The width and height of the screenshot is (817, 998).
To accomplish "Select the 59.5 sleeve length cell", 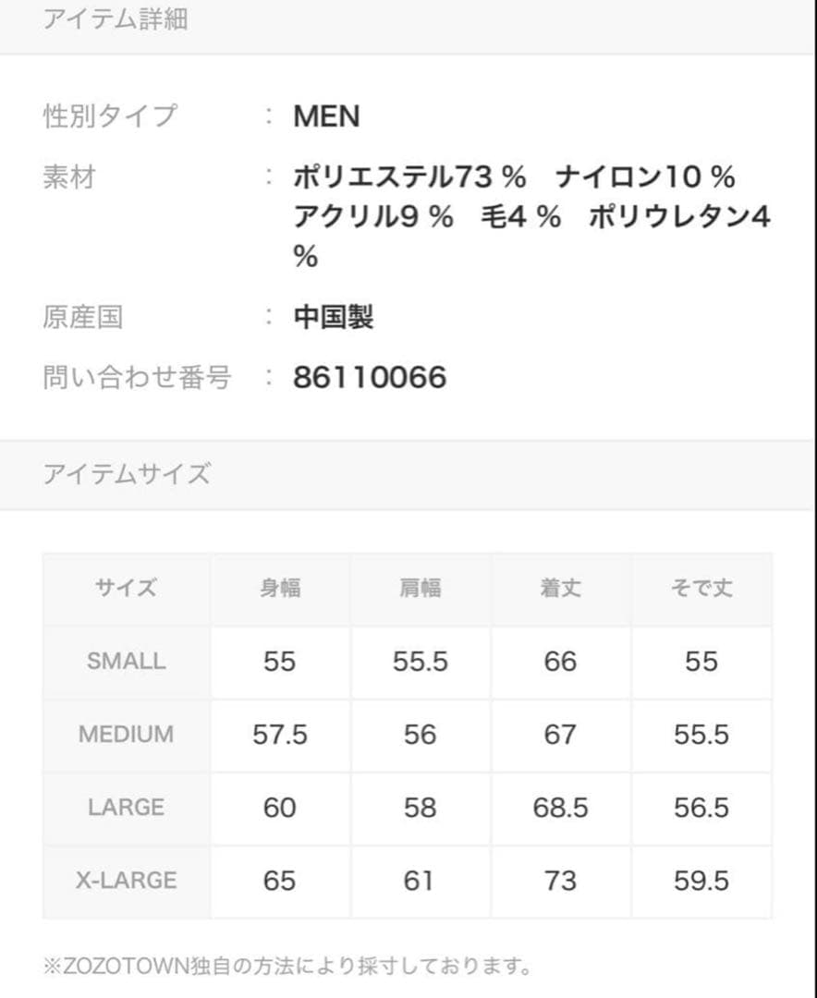I will [701, 881].
